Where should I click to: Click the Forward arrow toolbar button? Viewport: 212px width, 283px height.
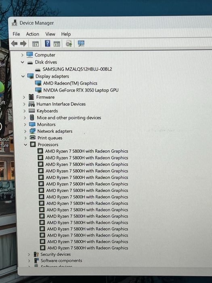click(23, 44)
